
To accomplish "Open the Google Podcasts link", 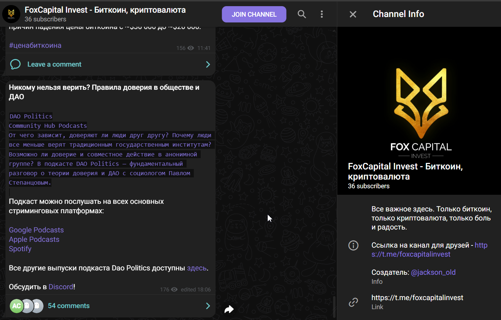I will coord(36,230).
